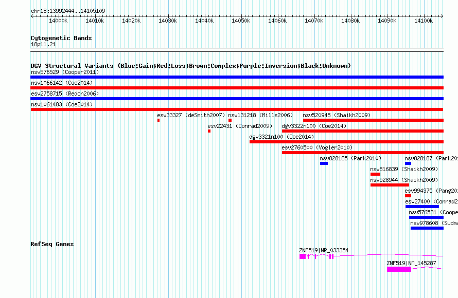Image resolution: width=458 pixels, height=298 pixels.
Task: Click the Cytogenetic Bands track title
Action: click(x=61, y=38)
